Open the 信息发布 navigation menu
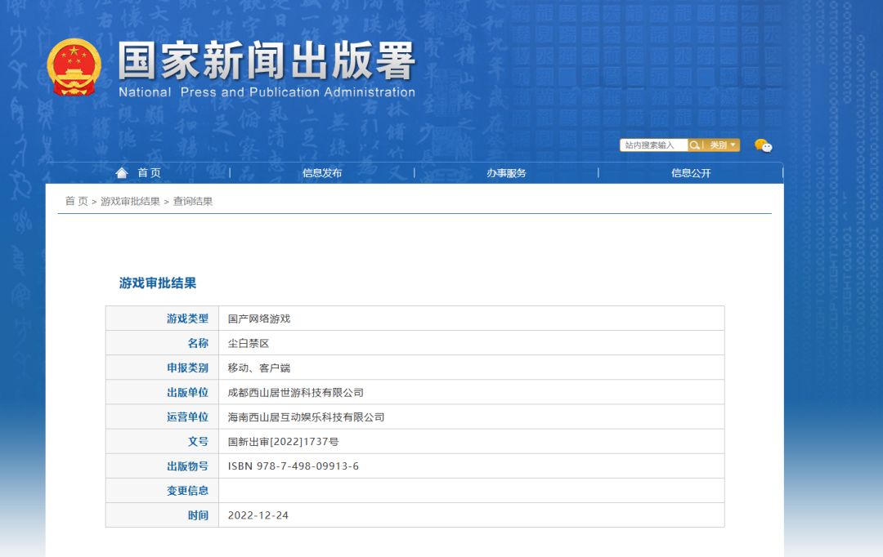This screenshot has width=883, height=557. [x=322, y=173]
